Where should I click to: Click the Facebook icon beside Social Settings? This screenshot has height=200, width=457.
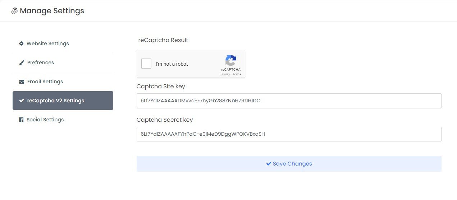click(21, 120)
